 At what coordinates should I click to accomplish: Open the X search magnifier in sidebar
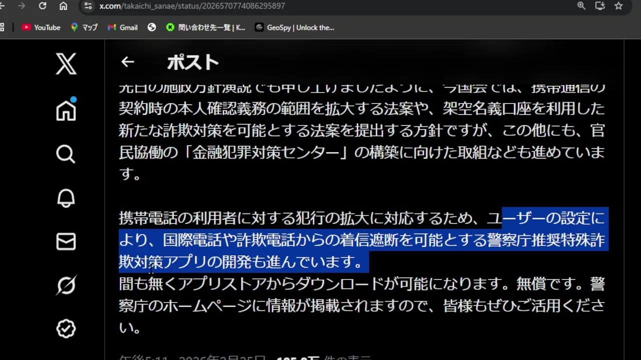66,154
